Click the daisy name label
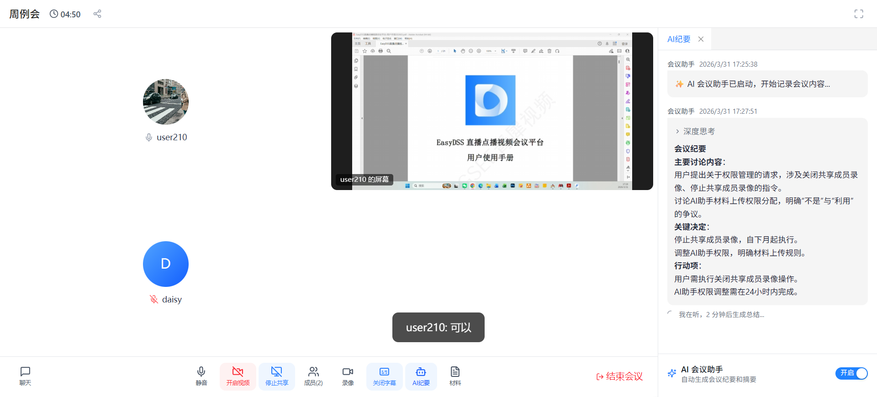This screenshot has height=397, width=877. (x=172, y=300)
